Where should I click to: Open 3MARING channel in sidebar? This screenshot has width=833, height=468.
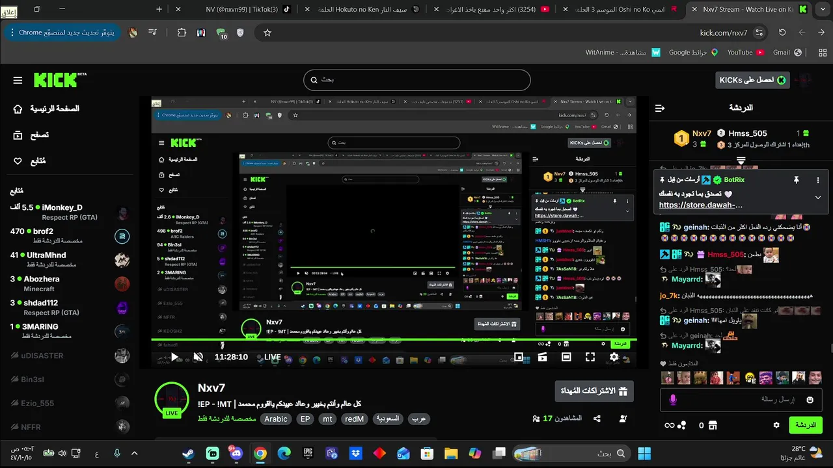click(x=70, y=331)
